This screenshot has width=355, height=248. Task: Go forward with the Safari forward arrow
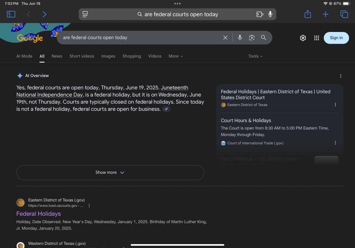point(45,14)
